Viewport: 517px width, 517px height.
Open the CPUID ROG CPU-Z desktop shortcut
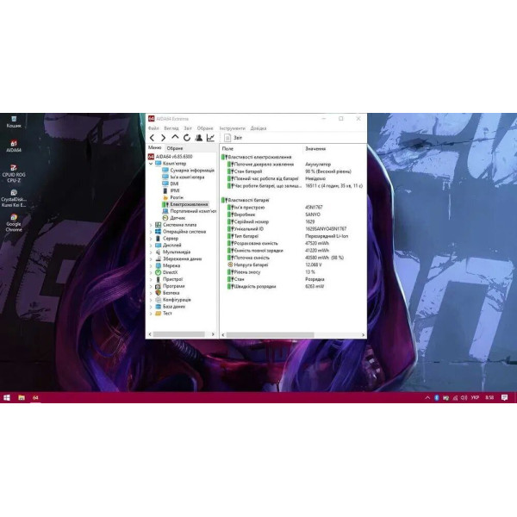[14, 173]
